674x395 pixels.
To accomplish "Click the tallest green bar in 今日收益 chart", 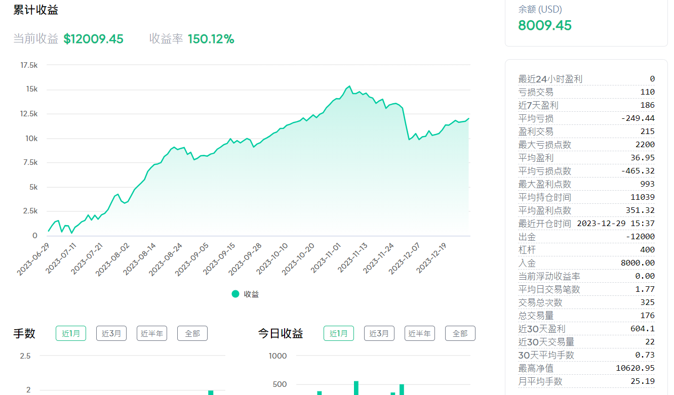I will [356, 388].
